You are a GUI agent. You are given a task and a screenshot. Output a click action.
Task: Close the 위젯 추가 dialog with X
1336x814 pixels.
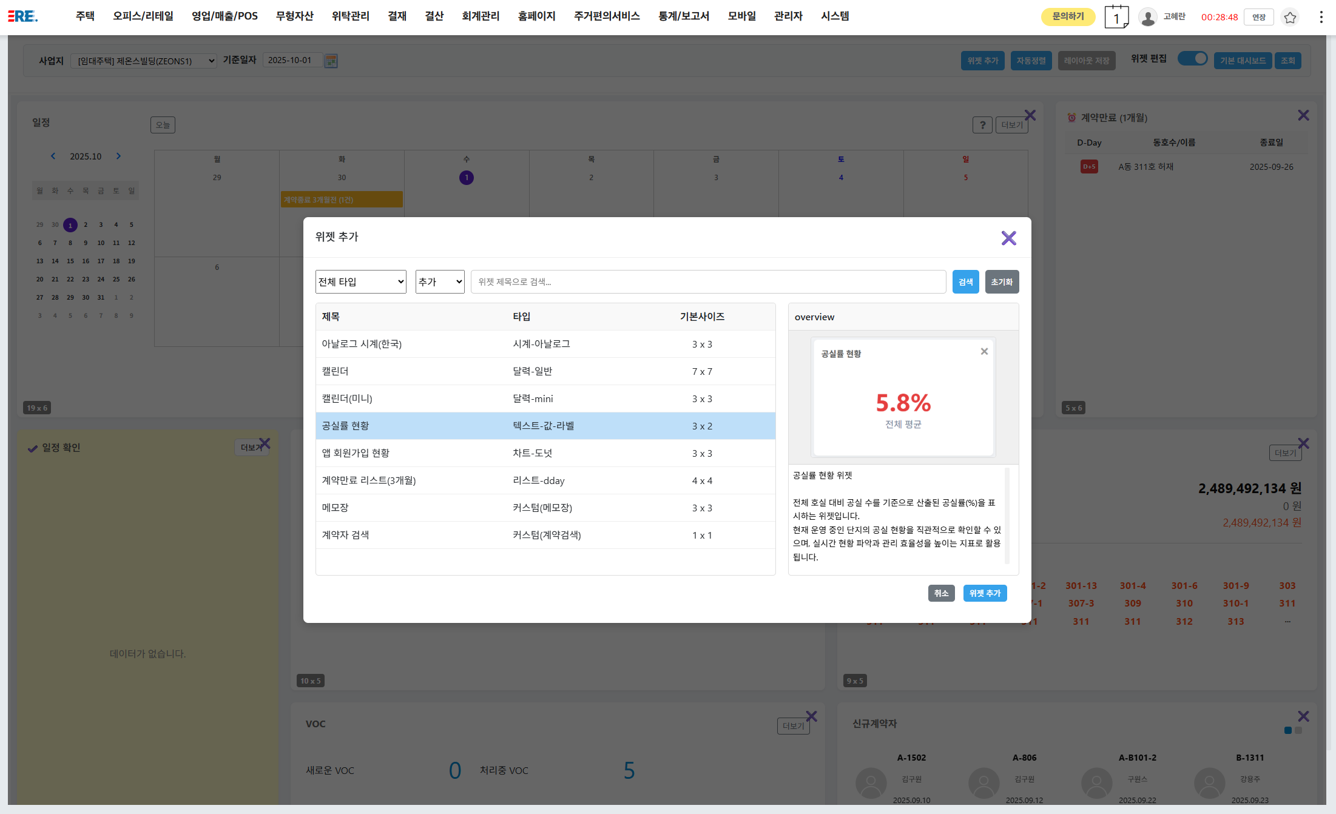pyautogui.click(x=1008, y=238)
